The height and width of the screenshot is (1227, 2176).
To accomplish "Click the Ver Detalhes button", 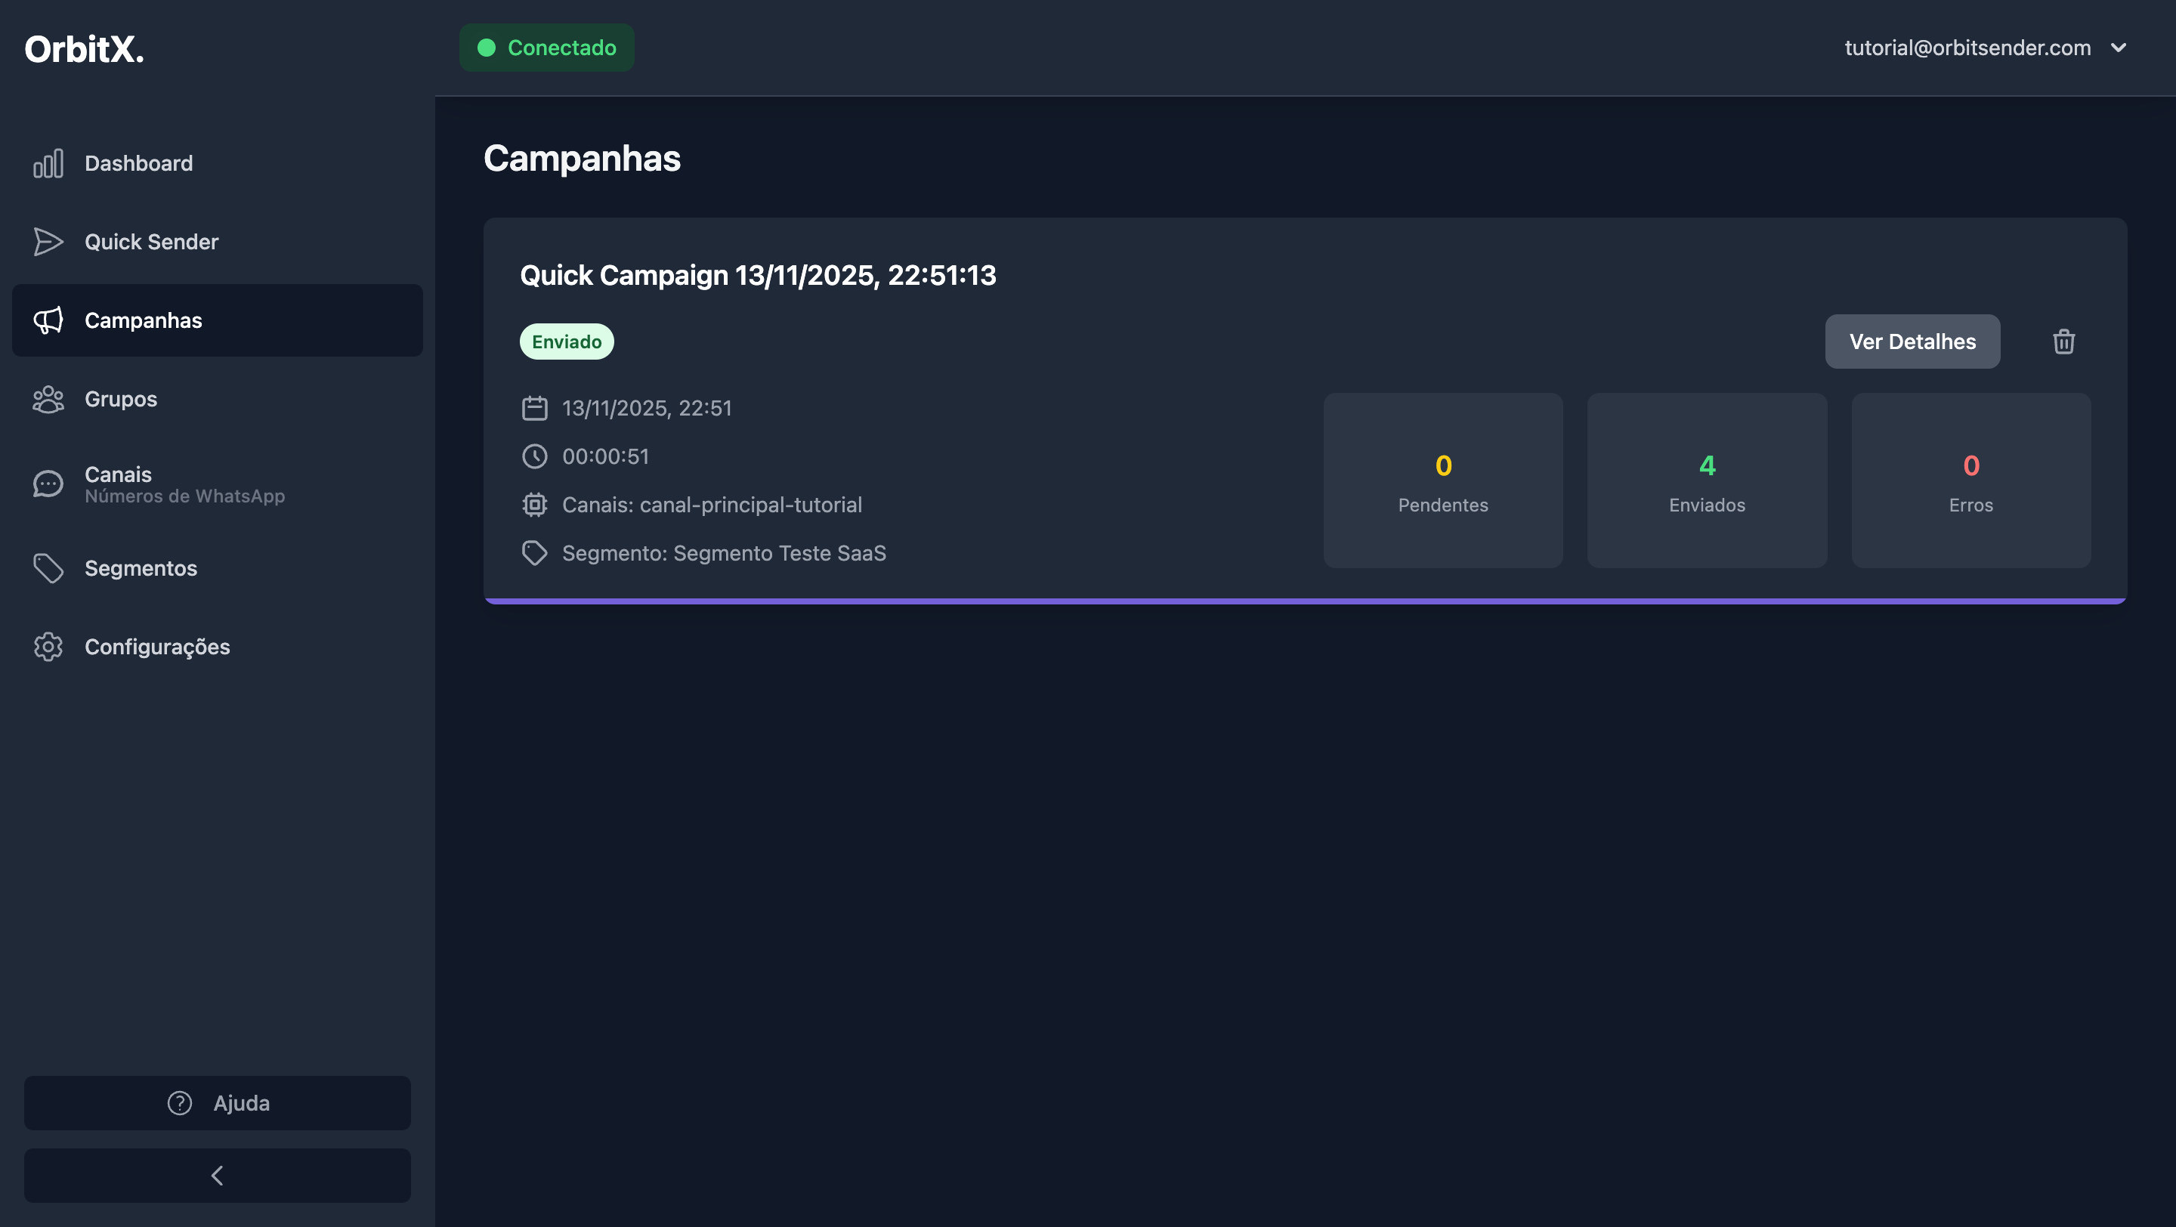I will tap(1912, 342).
